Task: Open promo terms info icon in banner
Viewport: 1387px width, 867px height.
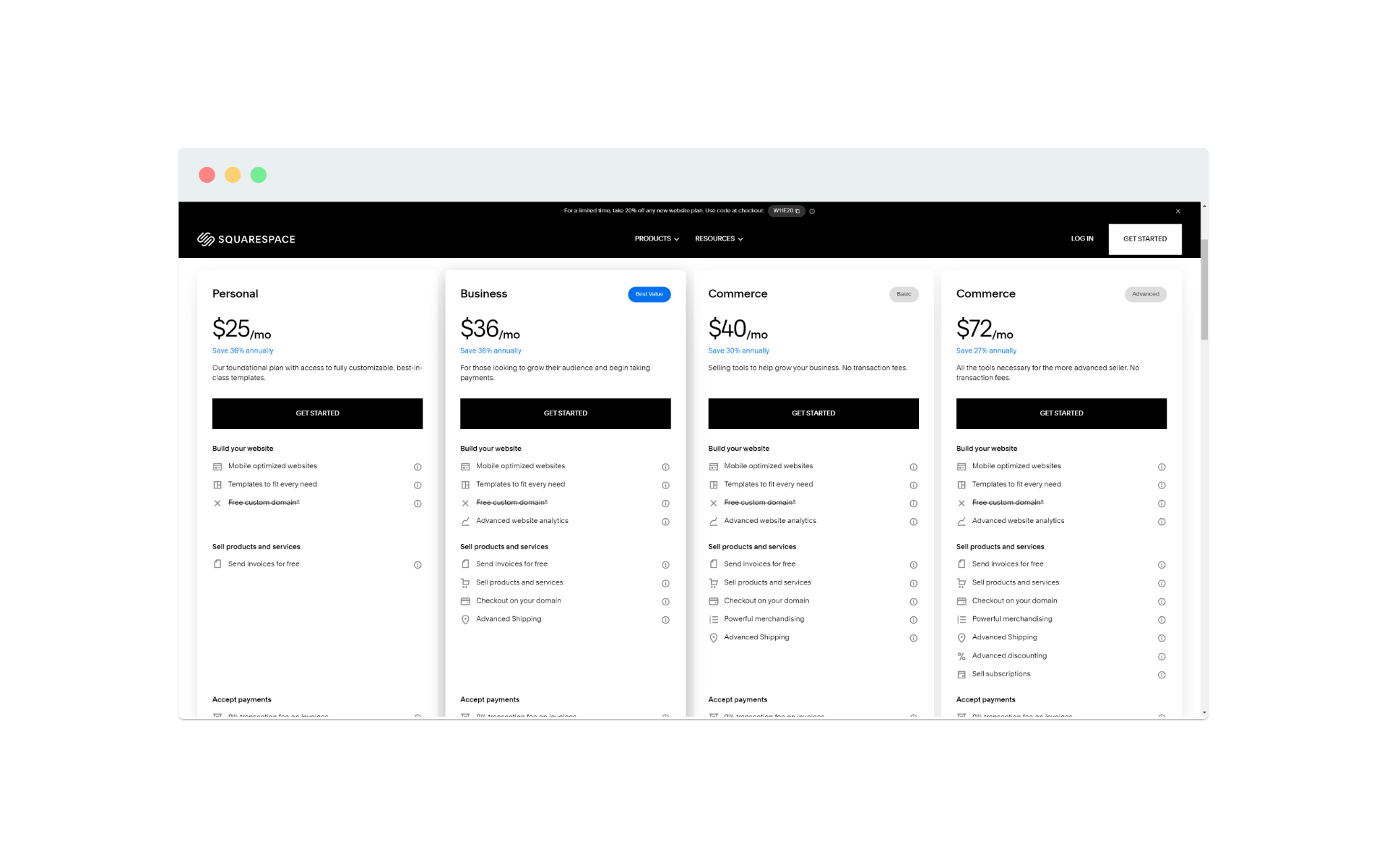Action: pos(812,212)
